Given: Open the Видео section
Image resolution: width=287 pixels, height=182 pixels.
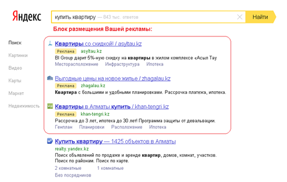Looking at the screenshot, I should pyautogui.click(x=15, y=68).
